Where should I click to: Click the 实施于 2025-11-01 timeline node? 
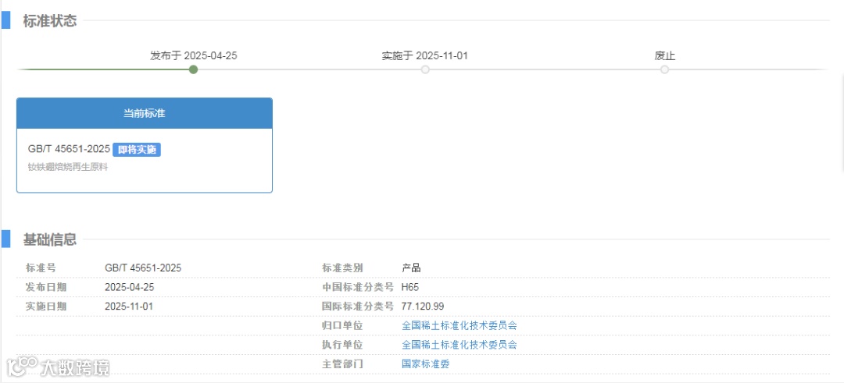pos(425,70)
